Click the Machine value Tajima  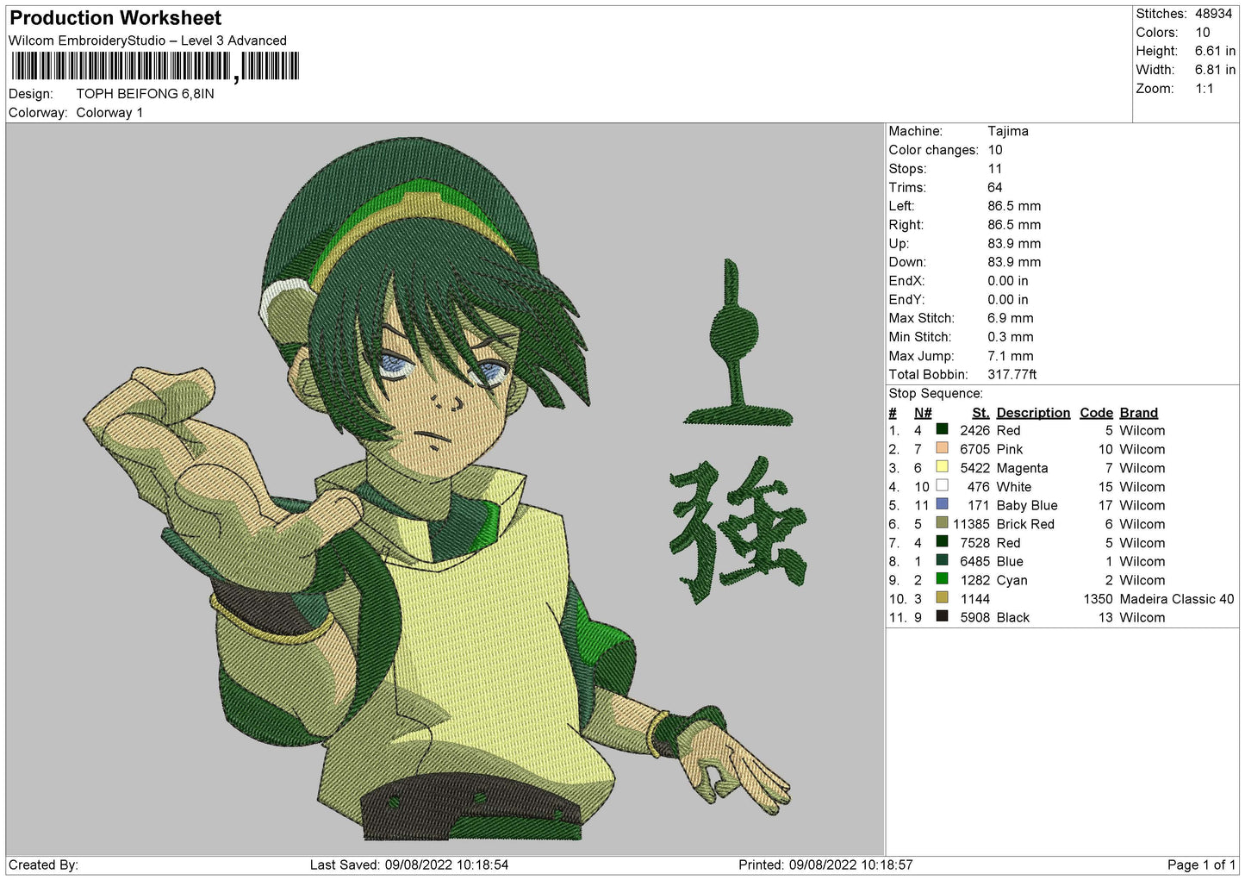(x=1007, y=131)
